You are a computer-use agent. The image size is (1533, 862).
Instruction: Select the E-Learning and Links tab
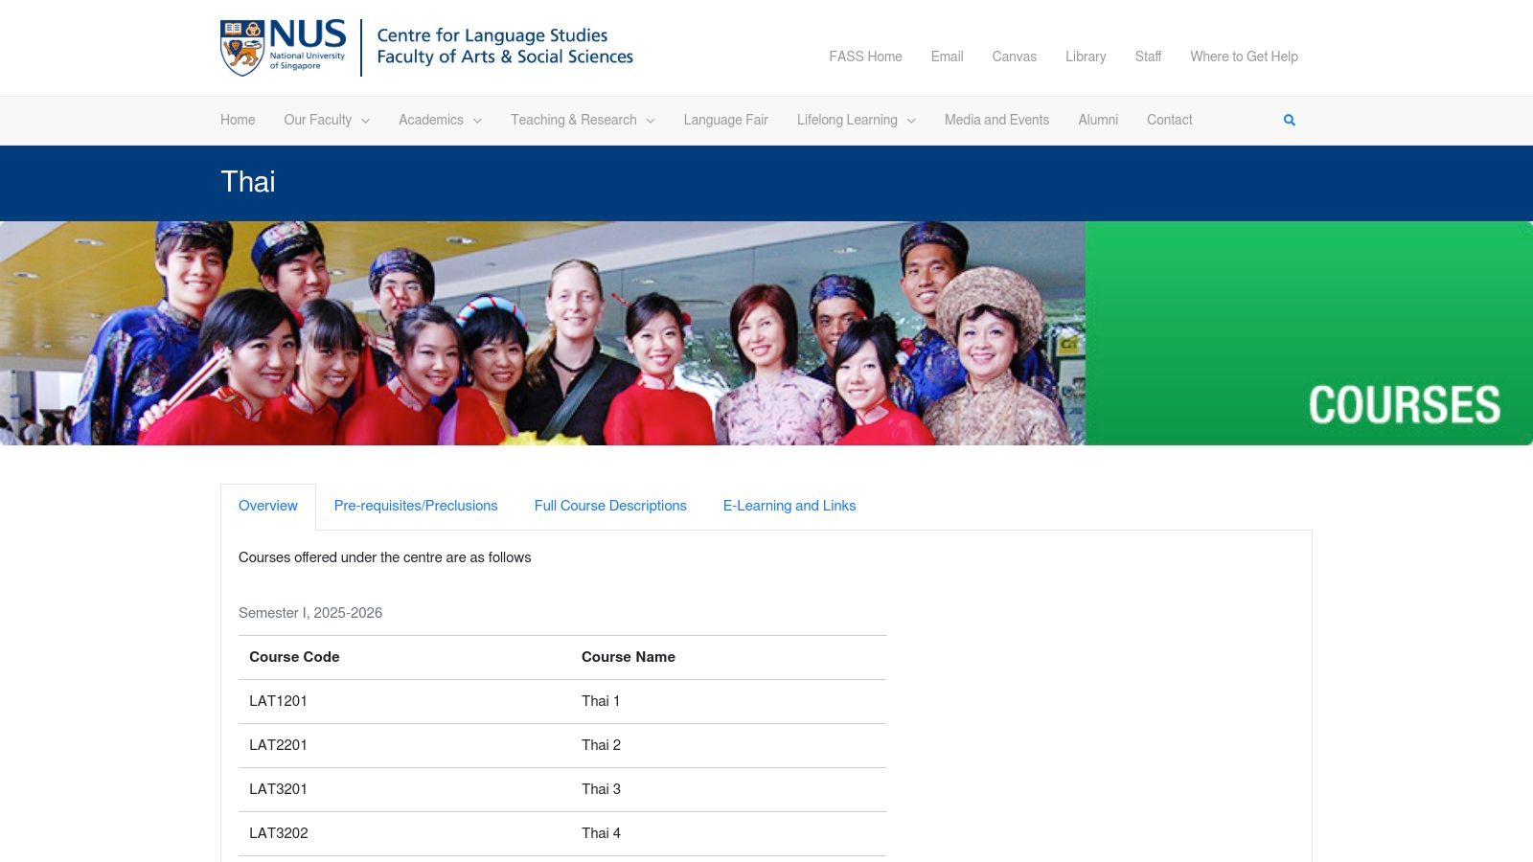[x=789, y=506]
